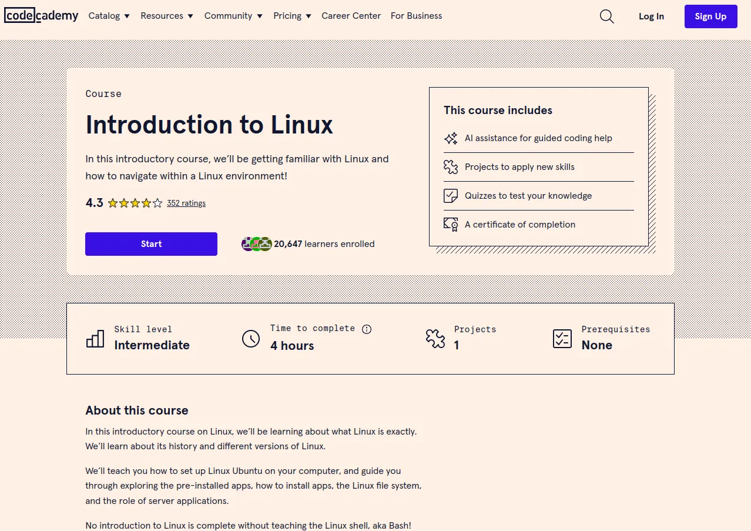This screenshot has height=531, width=751.
Task: Click the AI assistance sparkle icon
Action: pyautogui.click(x=451, y=138)
